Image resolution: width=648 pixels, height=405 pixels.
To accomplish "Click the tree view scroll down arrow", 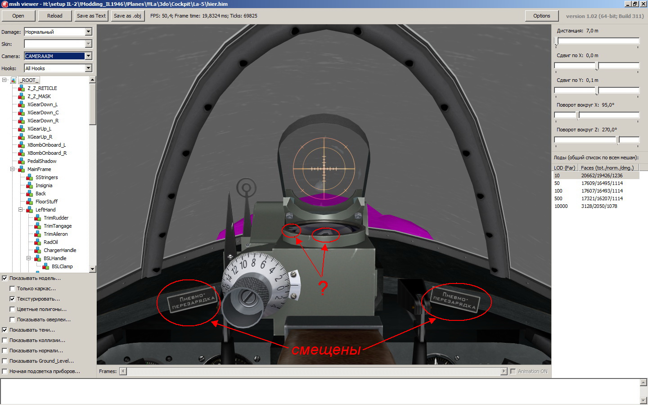I will click(x=93, y=269).
